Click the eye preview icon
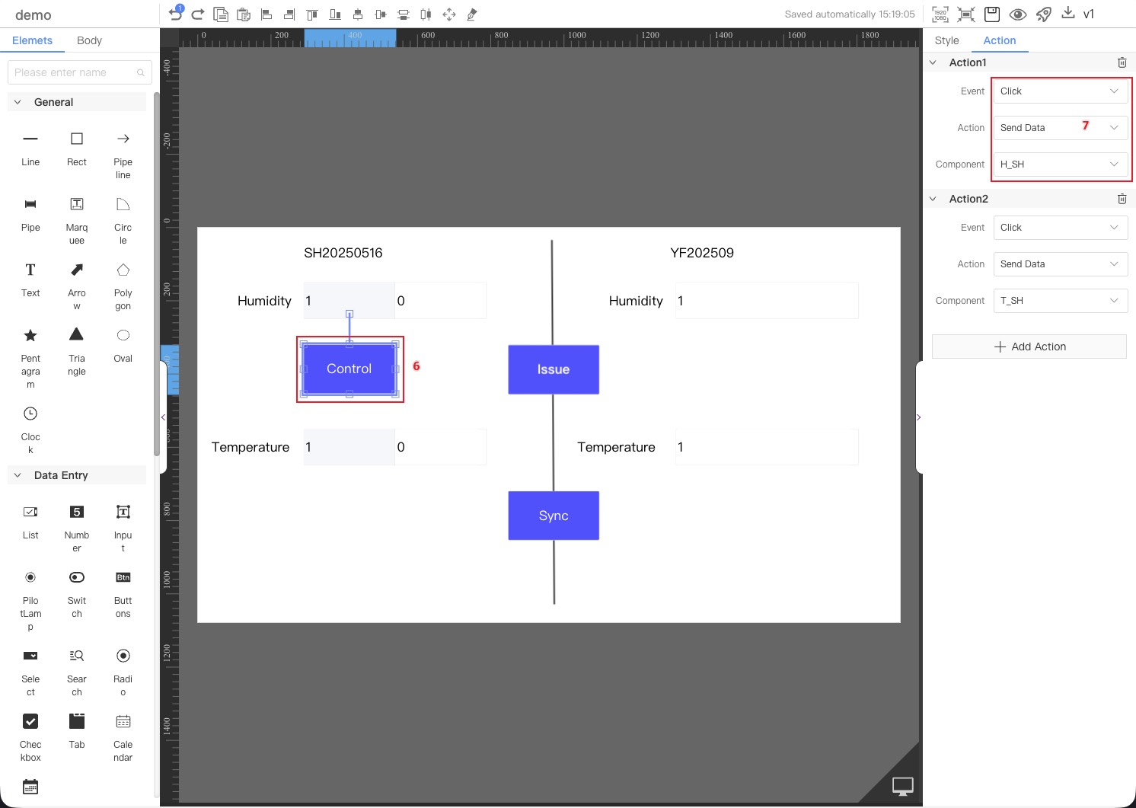This screenshot has height=808, width=1136. click(x=1018, y=14)
